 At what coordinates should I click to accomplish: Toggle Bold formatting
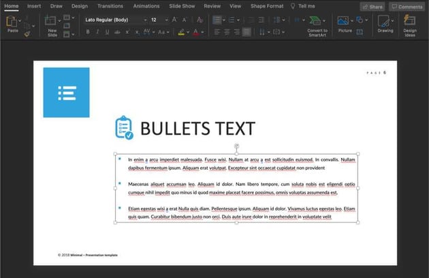(88, 32)
